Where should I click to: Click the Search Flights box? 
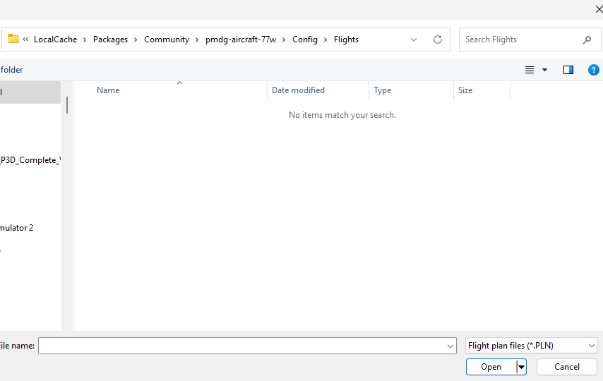(519, 40)
